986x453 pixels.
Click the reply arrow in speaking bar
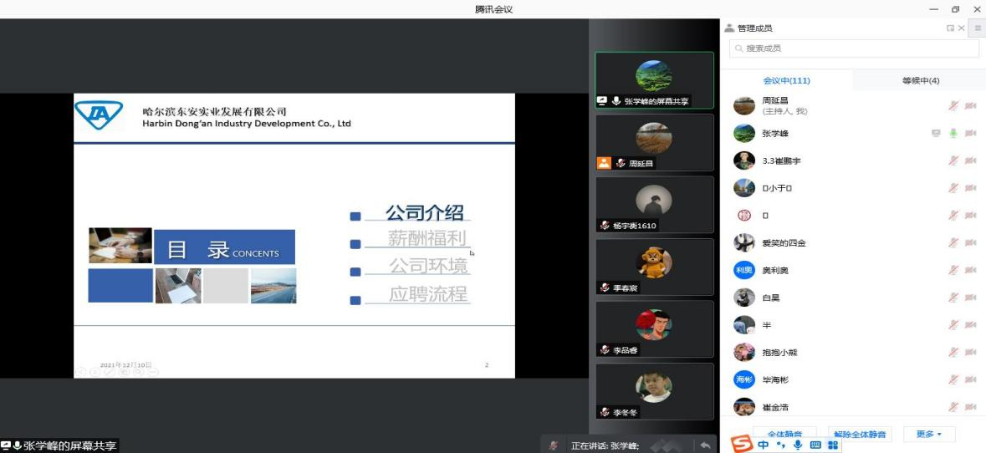coord(706,445)
